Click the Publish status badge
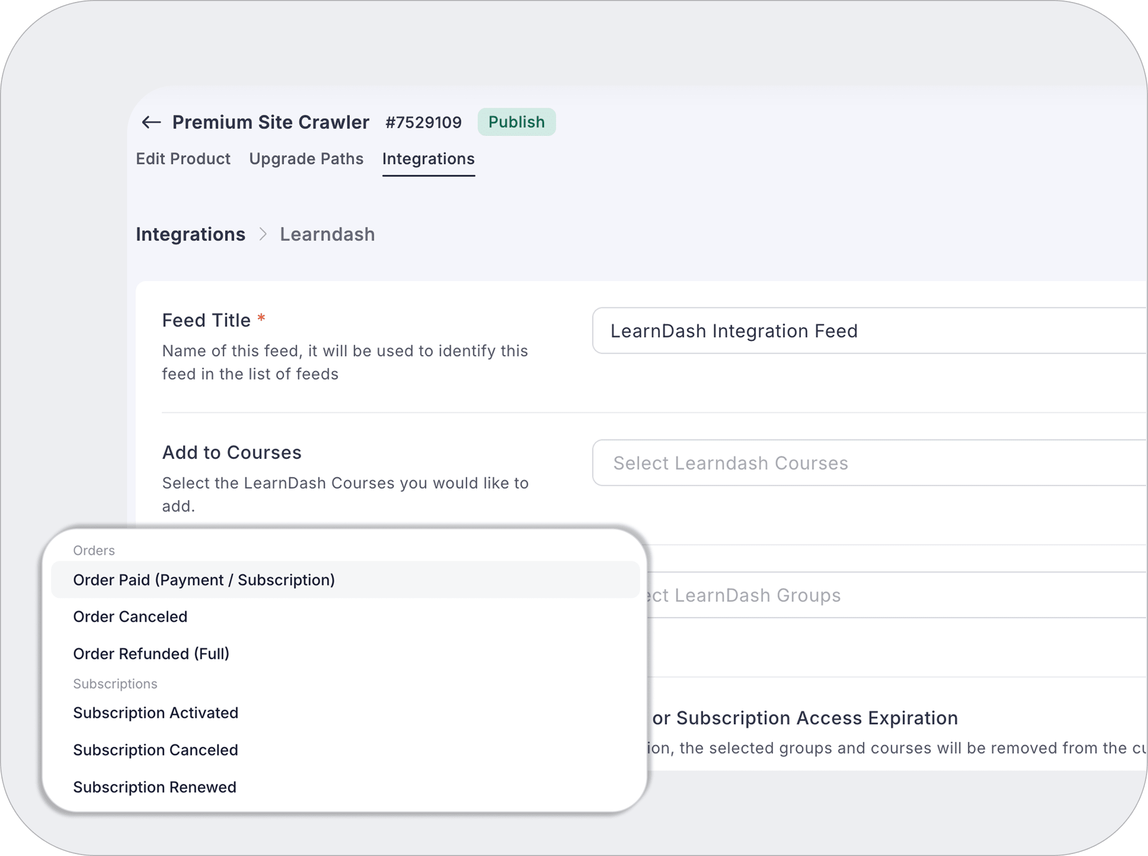Viewport: 1148px width, 856px height. point(516,122)
